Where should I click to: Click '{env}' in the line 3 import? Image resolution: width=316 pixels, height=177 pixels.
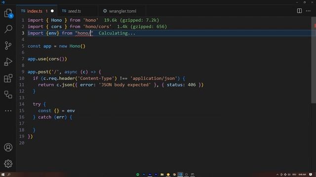tap(52, 33)
